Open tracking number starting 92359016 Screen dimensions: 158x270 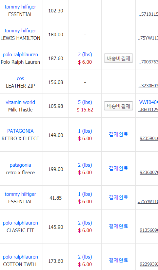click(x=149, y=139)
